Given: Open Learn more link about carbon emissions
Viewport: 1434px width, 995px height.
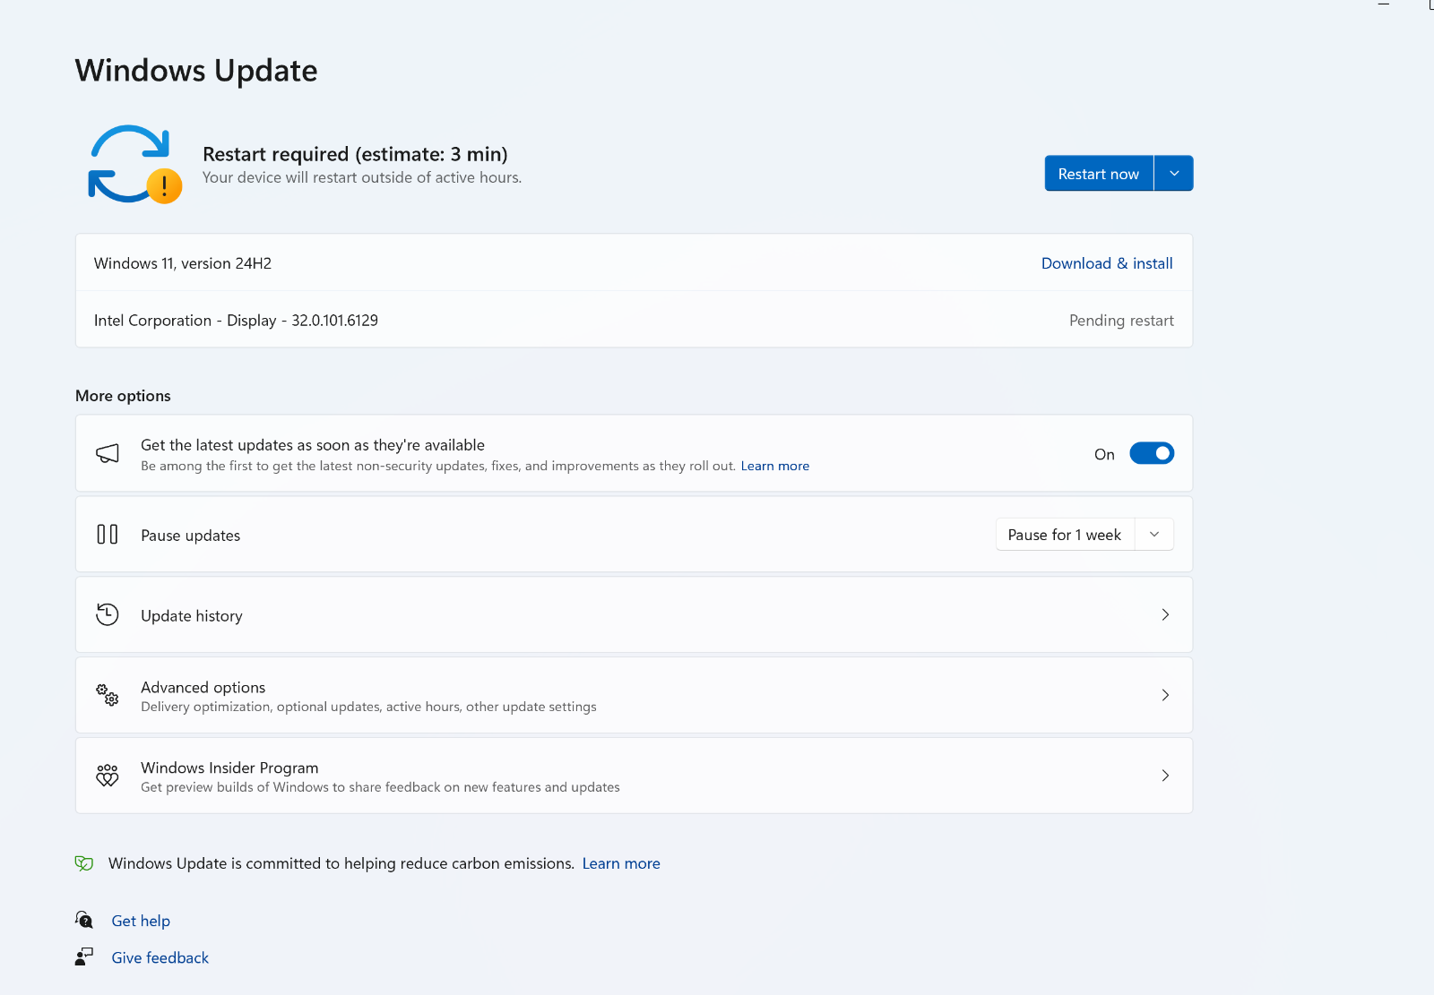Looking at the screenshot, I should (621, 863).
